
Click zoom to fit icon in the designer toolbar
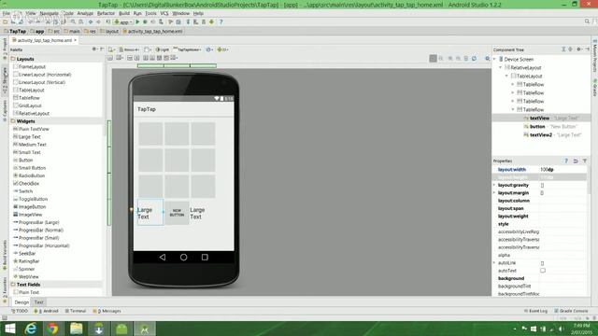433,58
